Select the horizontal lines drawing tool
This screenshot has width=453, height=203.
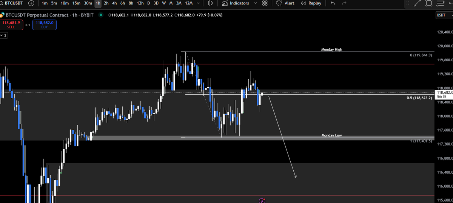[440, 3]
